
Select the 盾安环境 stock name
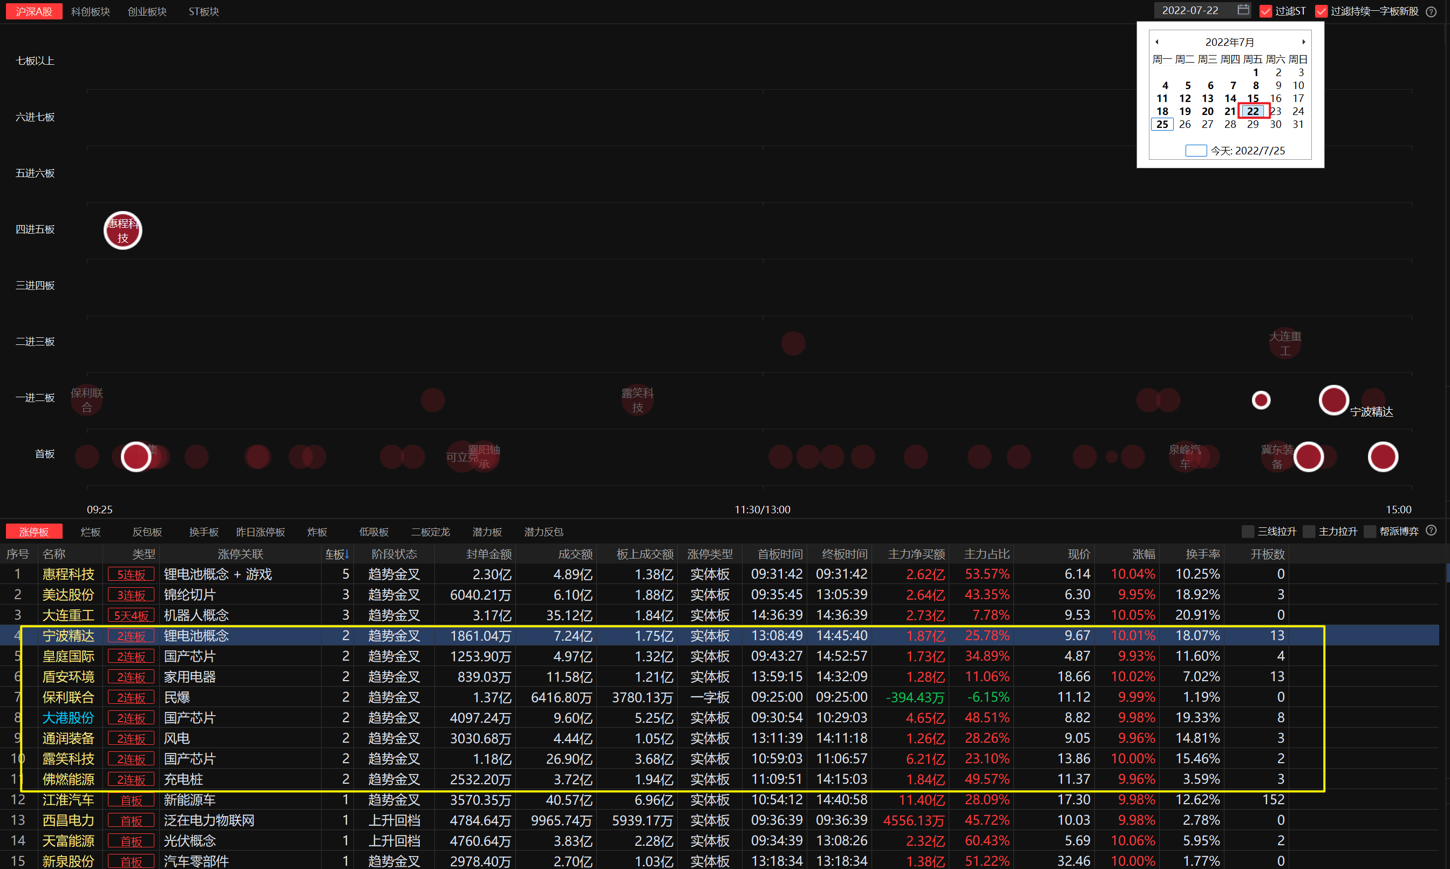[68, 677]
